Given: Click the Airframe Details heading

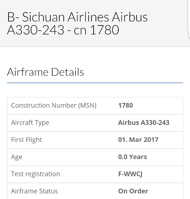Looking at the screenshot, I should (x=45, y=72).
